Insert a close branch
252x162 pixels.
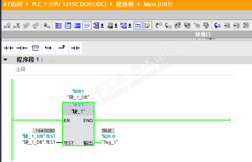62,48
